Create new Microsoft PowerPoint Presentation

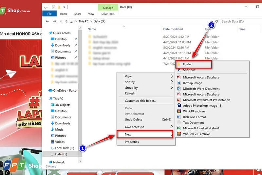(x=212, y=100)
